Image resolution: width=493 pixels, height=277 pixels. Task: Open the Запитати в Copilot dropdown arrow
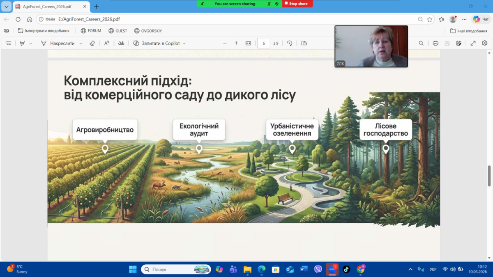(x=184, y=43)
